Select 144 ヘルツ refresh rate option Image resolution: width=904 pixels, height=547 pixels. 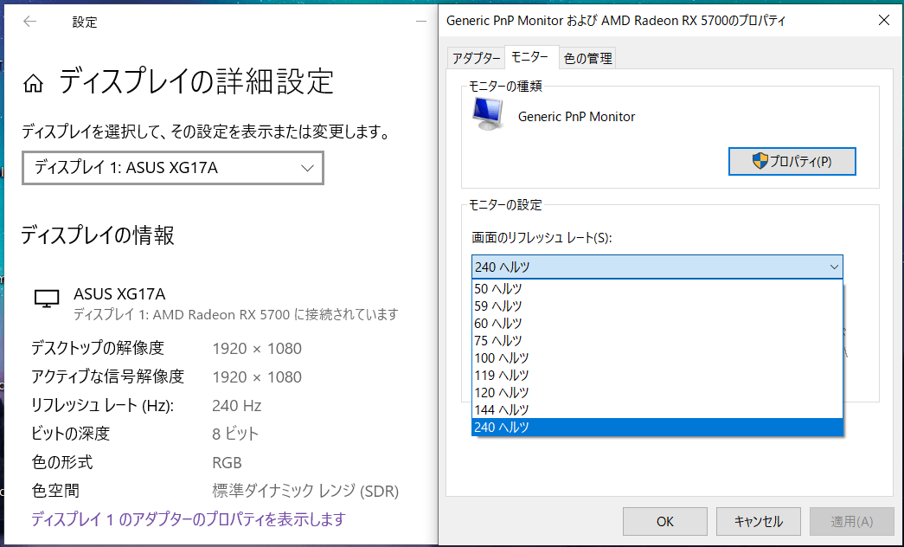pos(657,409)
